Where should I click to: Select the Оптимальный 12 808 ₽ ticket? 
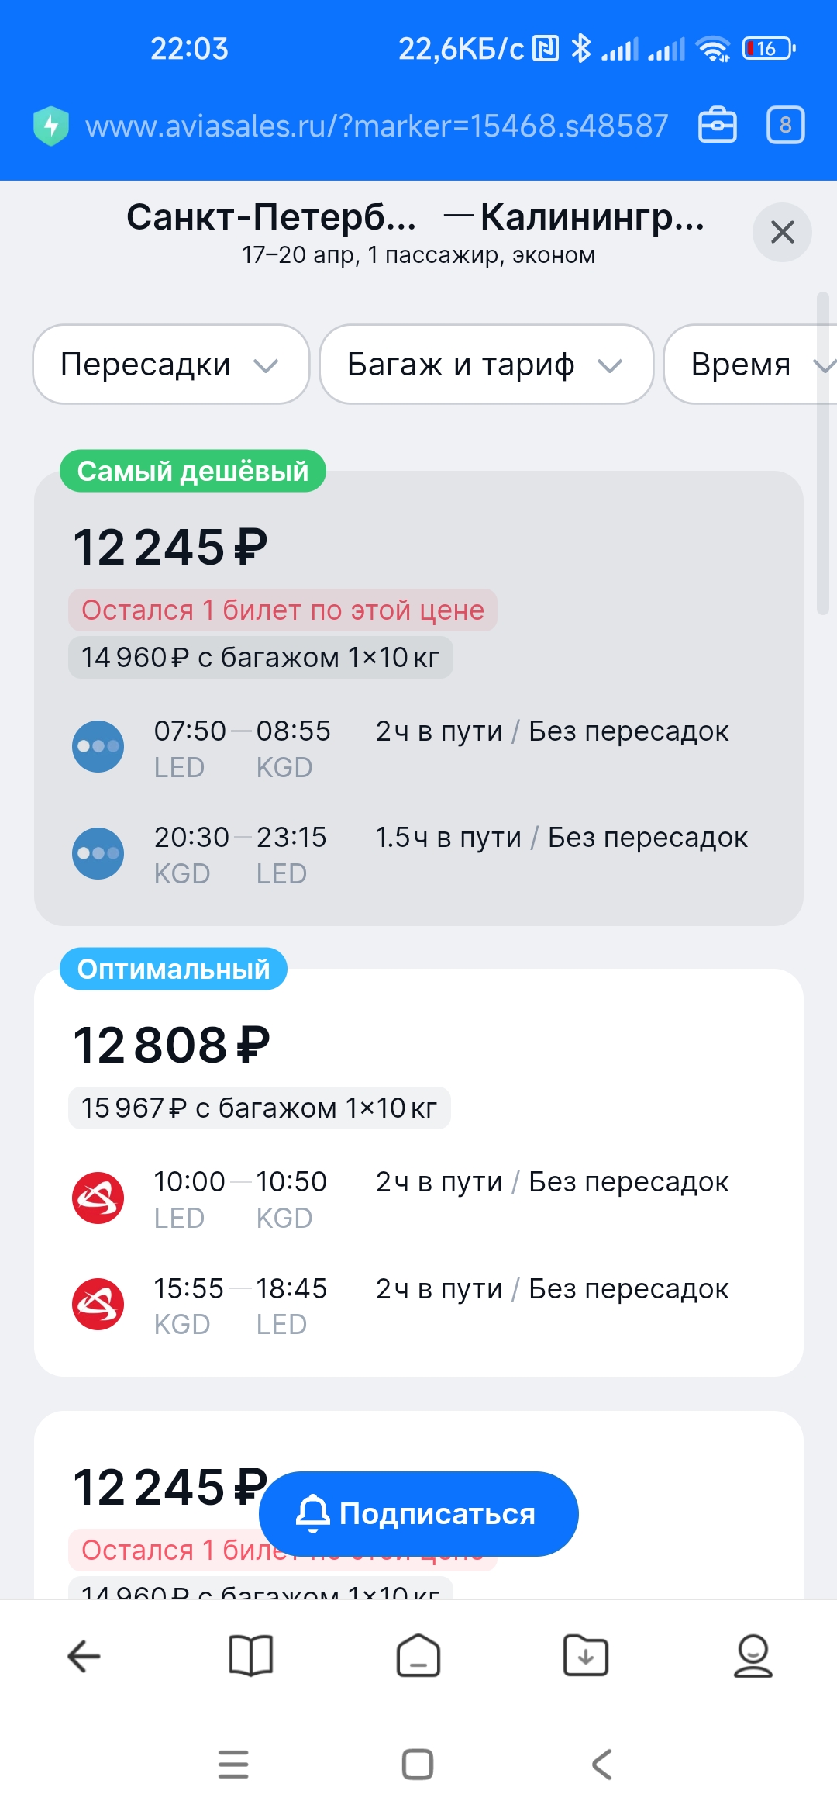tap(418, 1173)
